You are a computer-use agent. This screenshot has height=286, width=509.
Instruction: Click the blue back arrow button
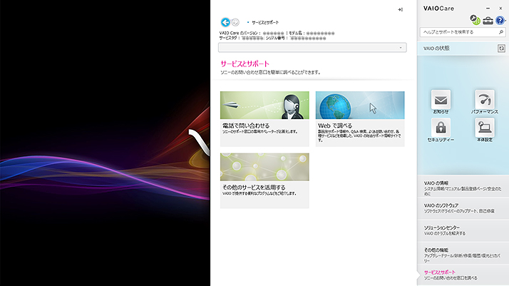[225, 22]
